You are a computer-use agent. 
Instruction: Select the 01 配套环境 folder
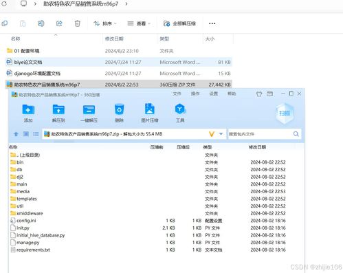pyautogui.click(x=119, y=51)
